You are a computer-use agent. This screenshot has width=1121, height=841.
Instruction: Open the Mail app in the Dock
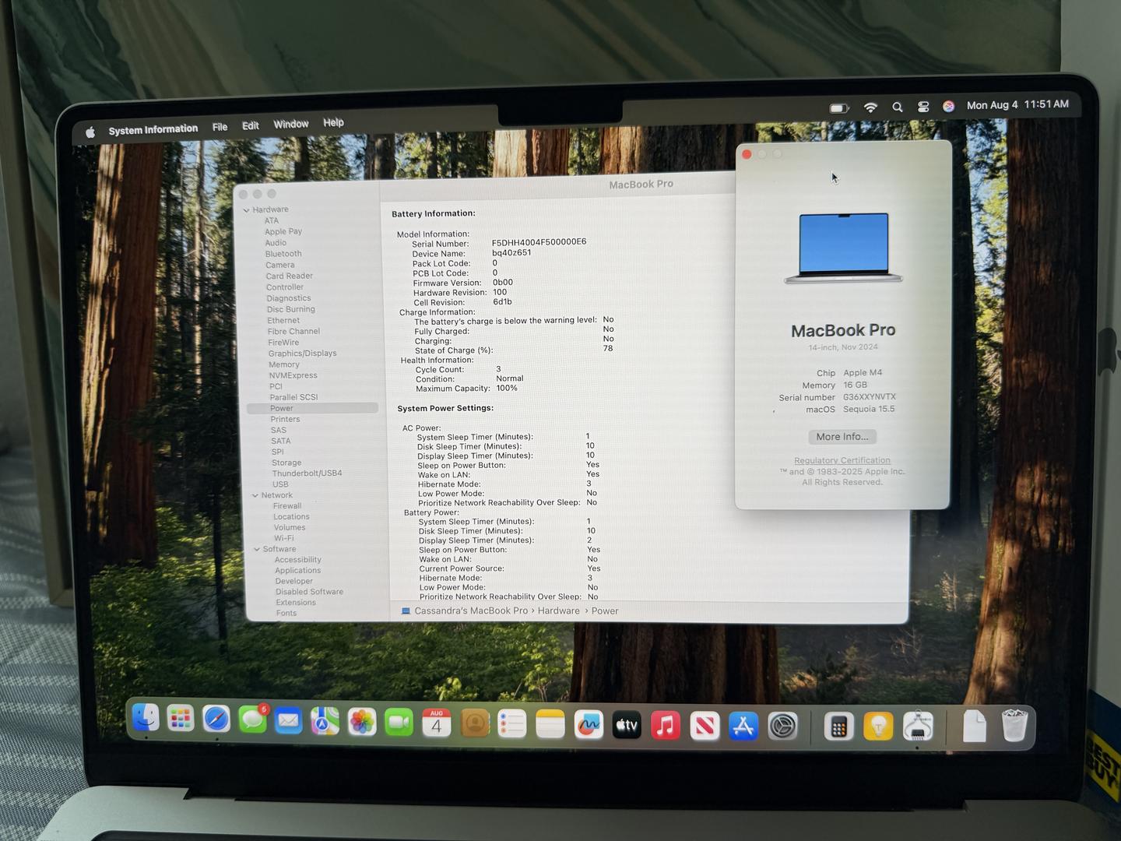288,721
